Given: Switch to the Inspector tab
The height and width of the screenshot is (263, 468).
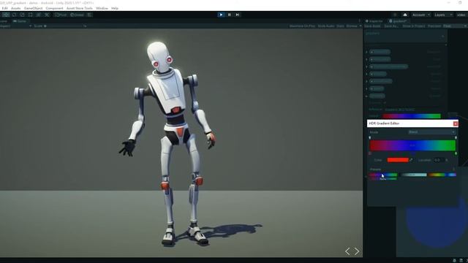Looking at the screenshot, I should point(374,21).
